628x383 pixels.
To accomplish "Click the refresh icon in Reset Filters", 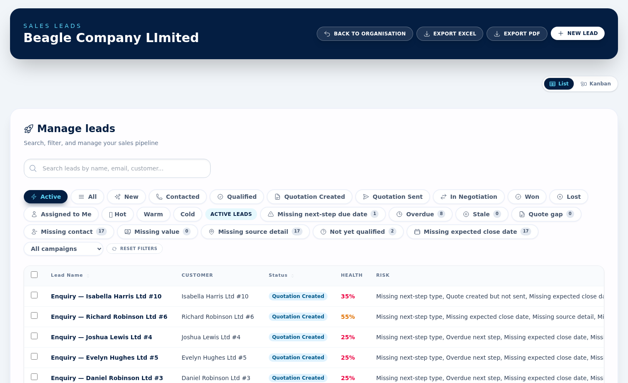I will (114, 249).
